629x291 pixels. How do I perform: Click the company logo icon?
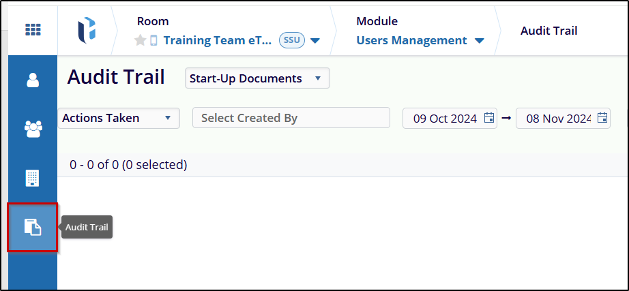click(87, 31)
